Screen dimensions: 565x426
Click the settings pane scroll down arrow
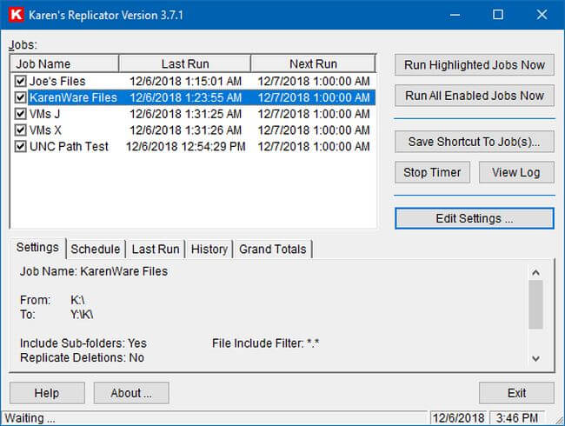pyautogui.click(x=535, y=358)
